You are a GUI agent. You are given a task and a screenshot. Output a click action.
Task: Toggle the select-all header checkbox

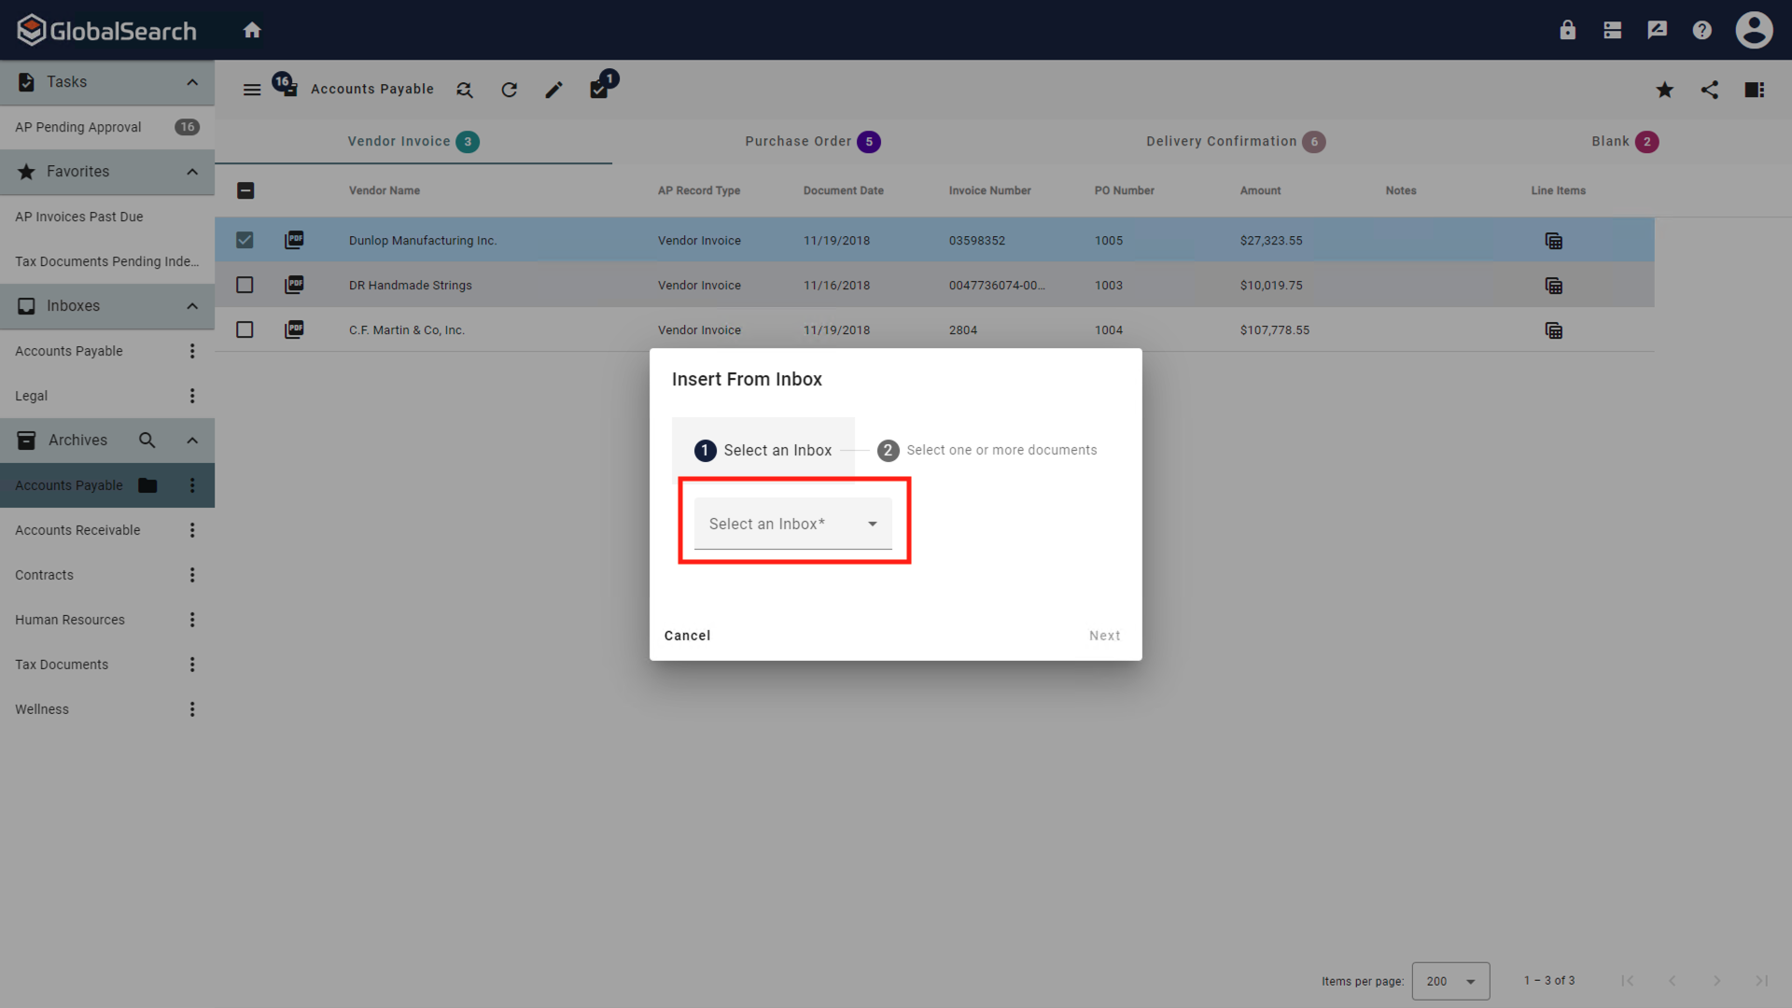click(245, 190)
